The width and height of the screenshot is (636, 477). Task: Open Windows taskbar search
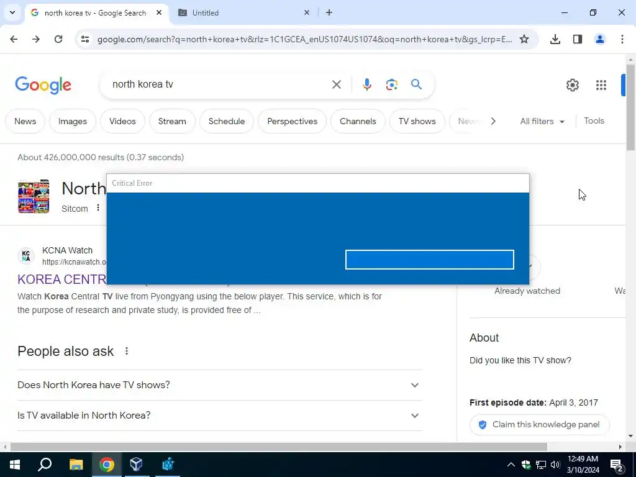pos(45,465)
